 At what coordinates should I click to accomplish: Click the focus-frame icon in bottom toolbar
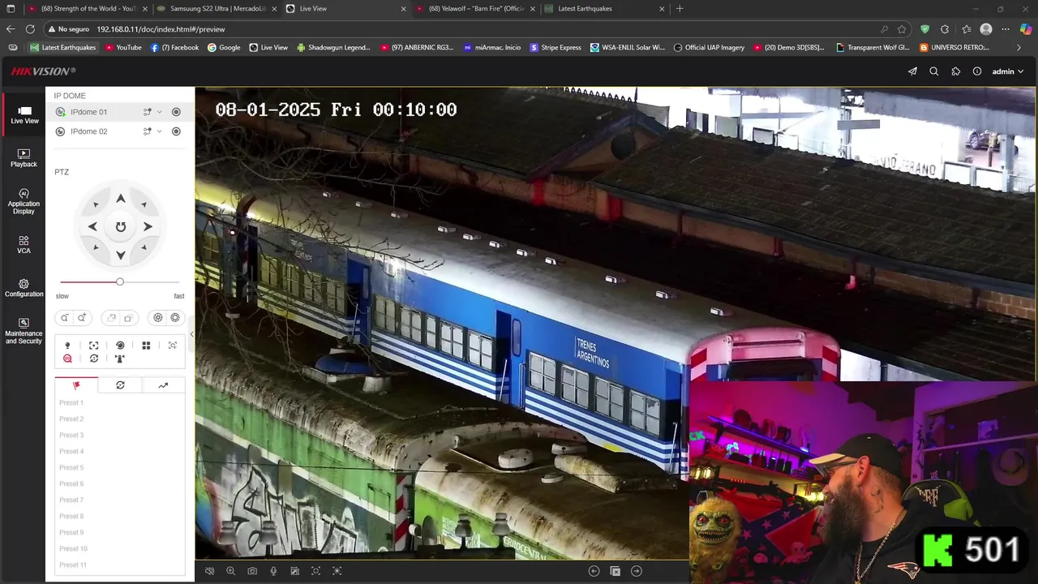[x=316, y=571]
